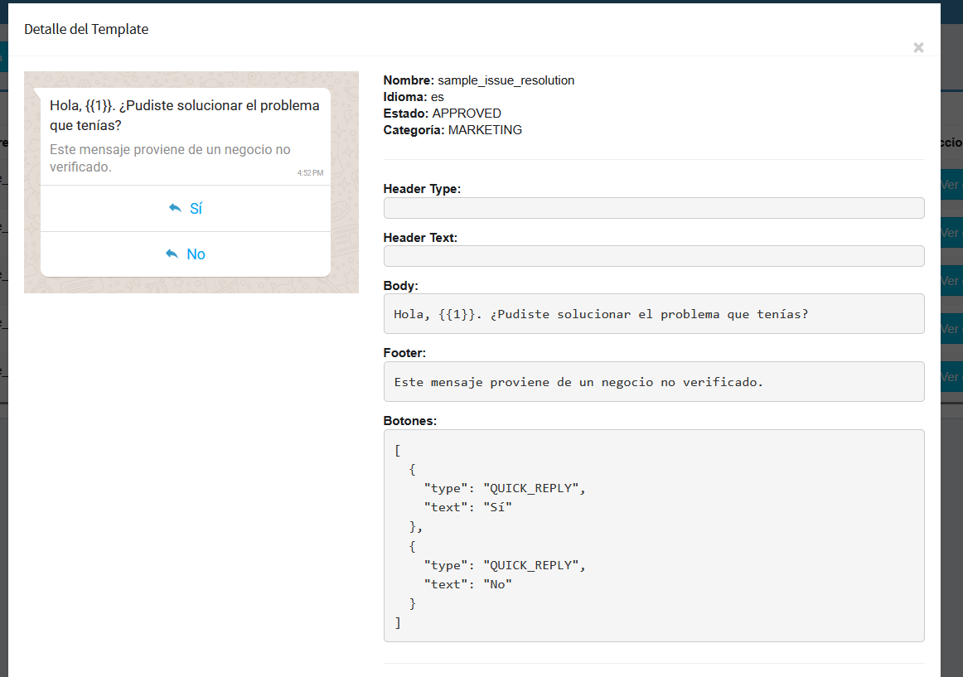Click the "text": "No" line in JSON
The width and height of the screenshot is (963, 677).
[468, 584]
